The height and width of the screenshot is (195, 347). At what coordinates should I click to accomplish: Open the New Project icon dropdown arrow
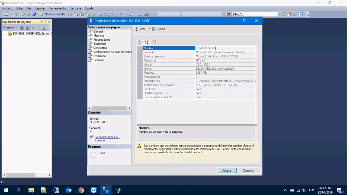point(10,14)
